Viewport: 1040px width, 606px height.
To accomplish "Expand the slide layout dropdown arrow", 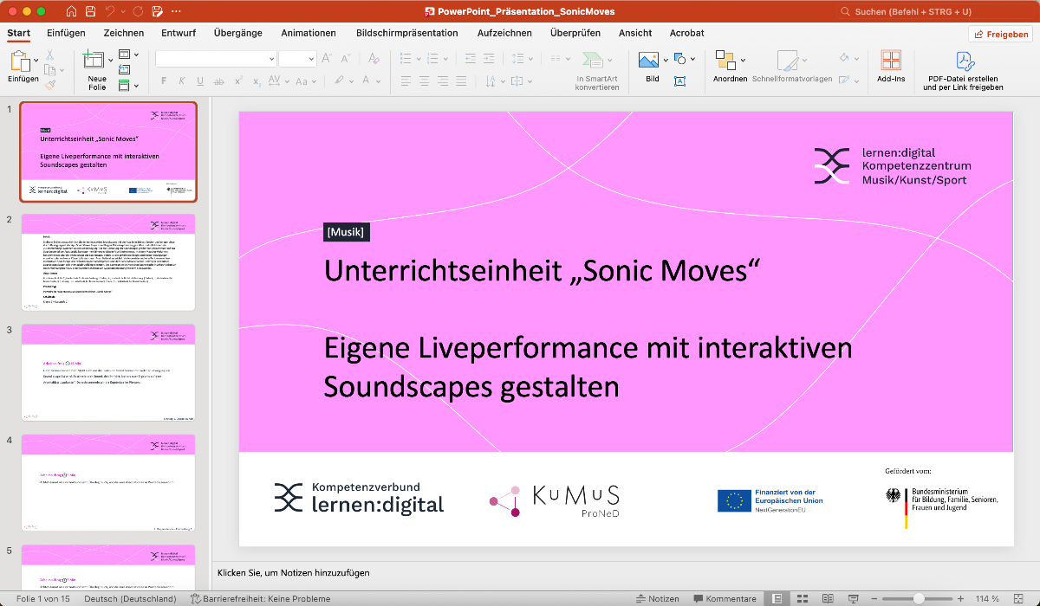I will 136,55.
